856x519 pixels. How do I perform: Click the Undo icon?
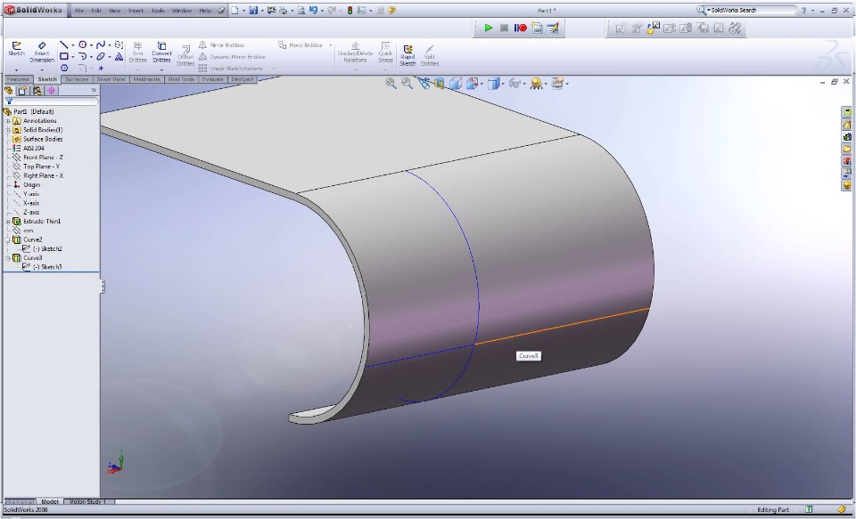coord(313,11)
